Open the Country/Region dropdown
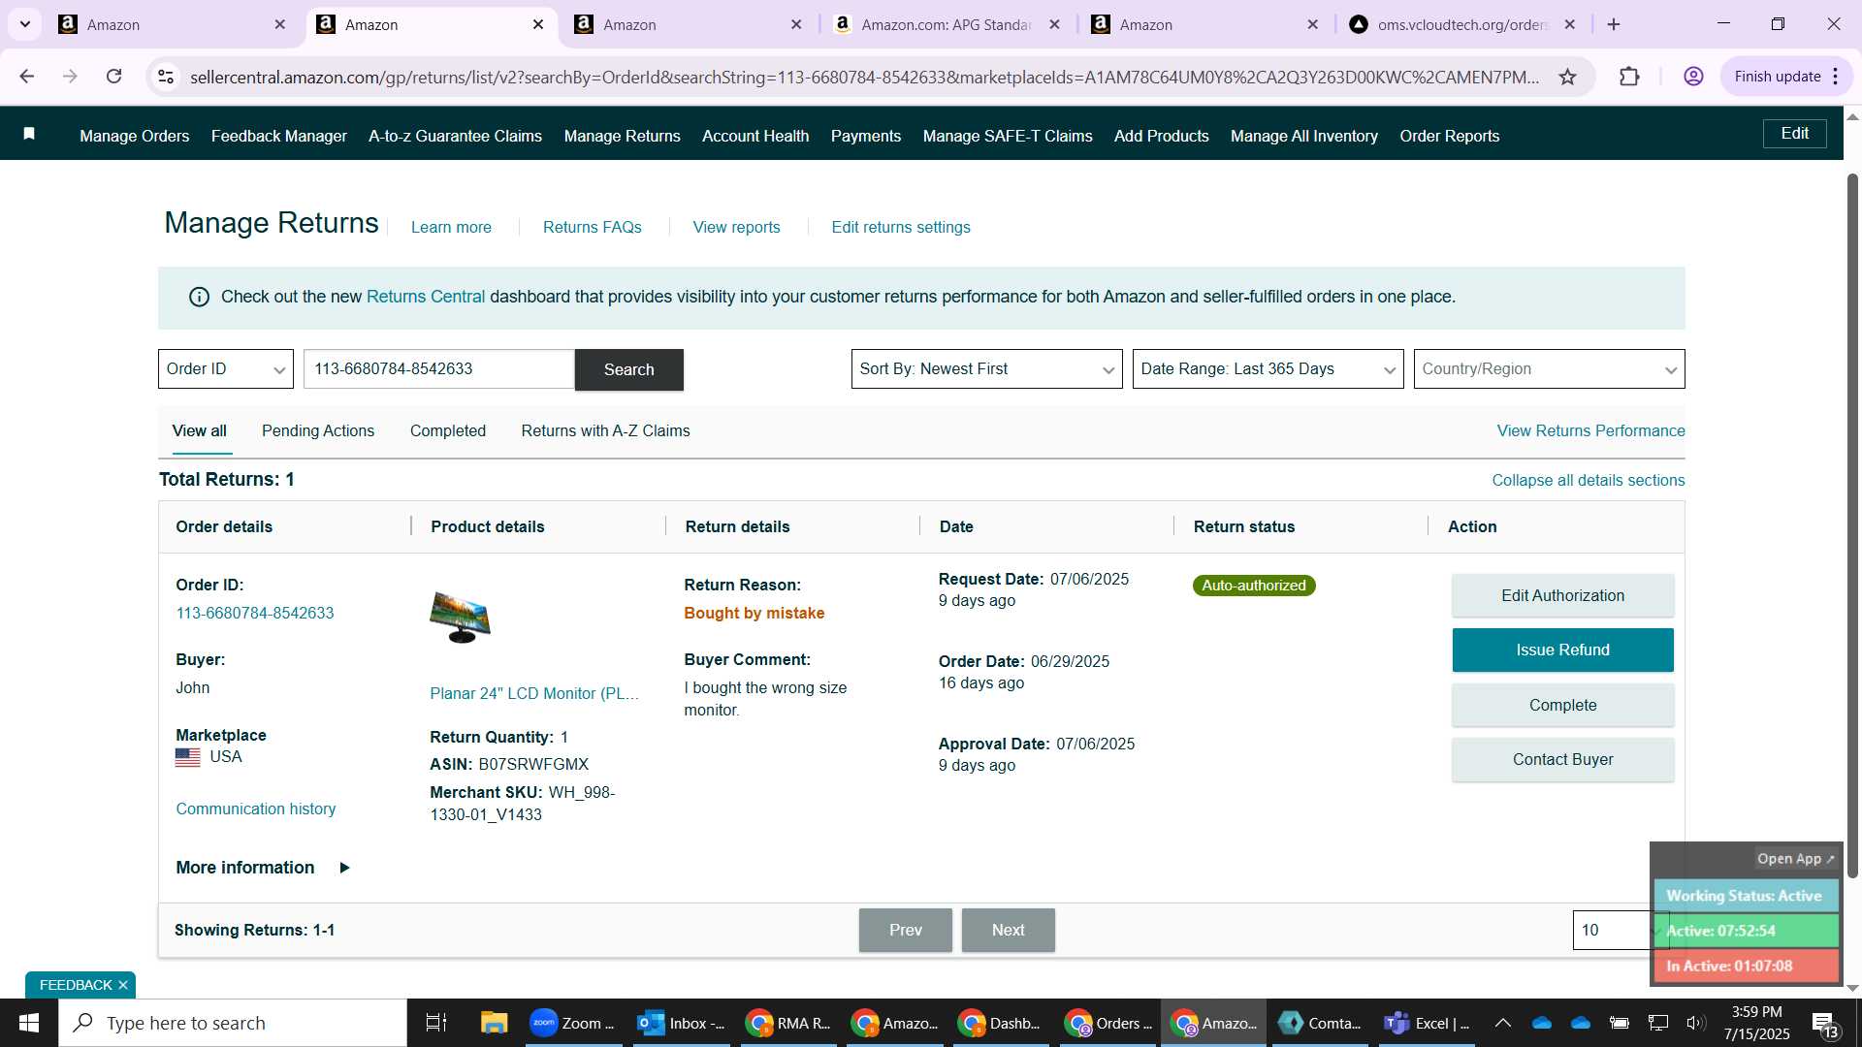 pyautogui.click(x=1549, y=369)
